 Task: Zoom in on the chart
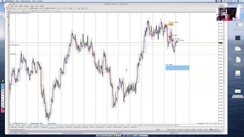click(66, 8)
